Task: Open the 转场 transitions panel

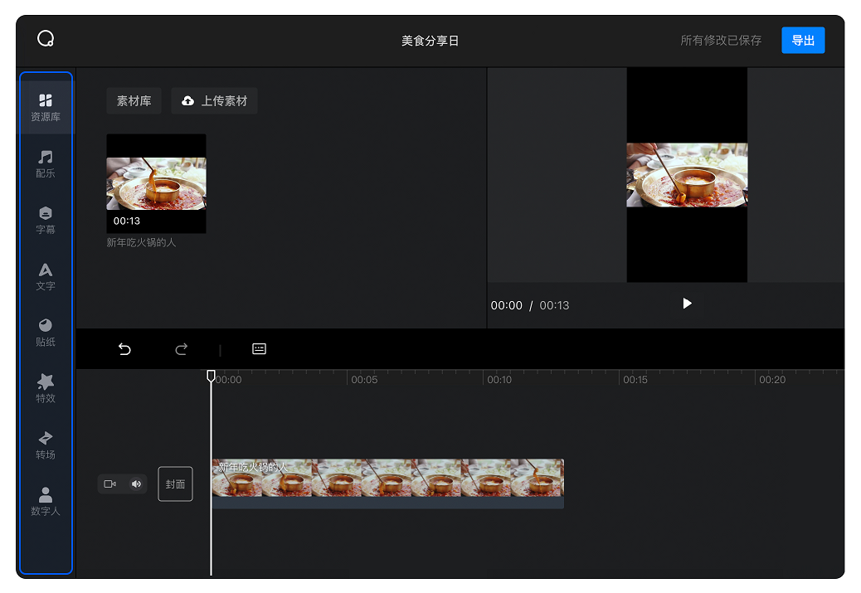Action: [x=46, y=446]
